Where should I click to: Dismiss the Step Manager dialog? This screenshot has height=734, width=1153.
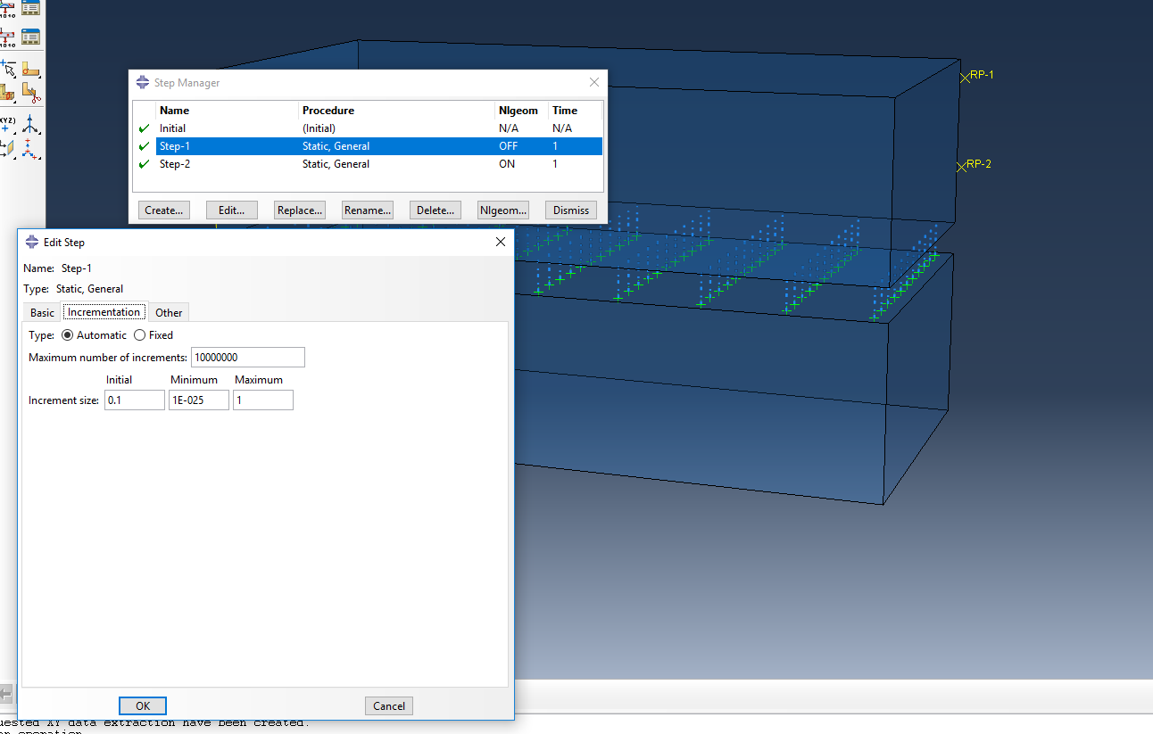point(571,210)
